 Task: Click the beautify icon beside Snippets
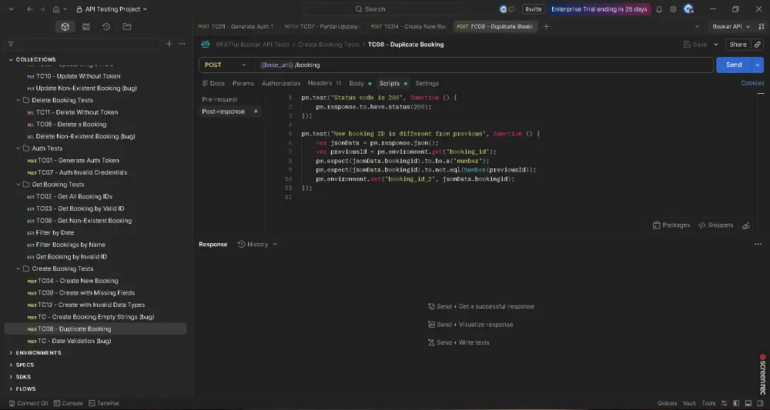tap(746, 225)
